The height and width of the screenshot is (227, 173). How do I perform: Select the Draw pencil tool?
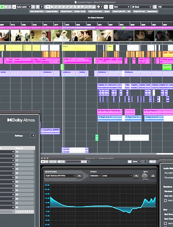pyautogui.click(x=55, y=7)
